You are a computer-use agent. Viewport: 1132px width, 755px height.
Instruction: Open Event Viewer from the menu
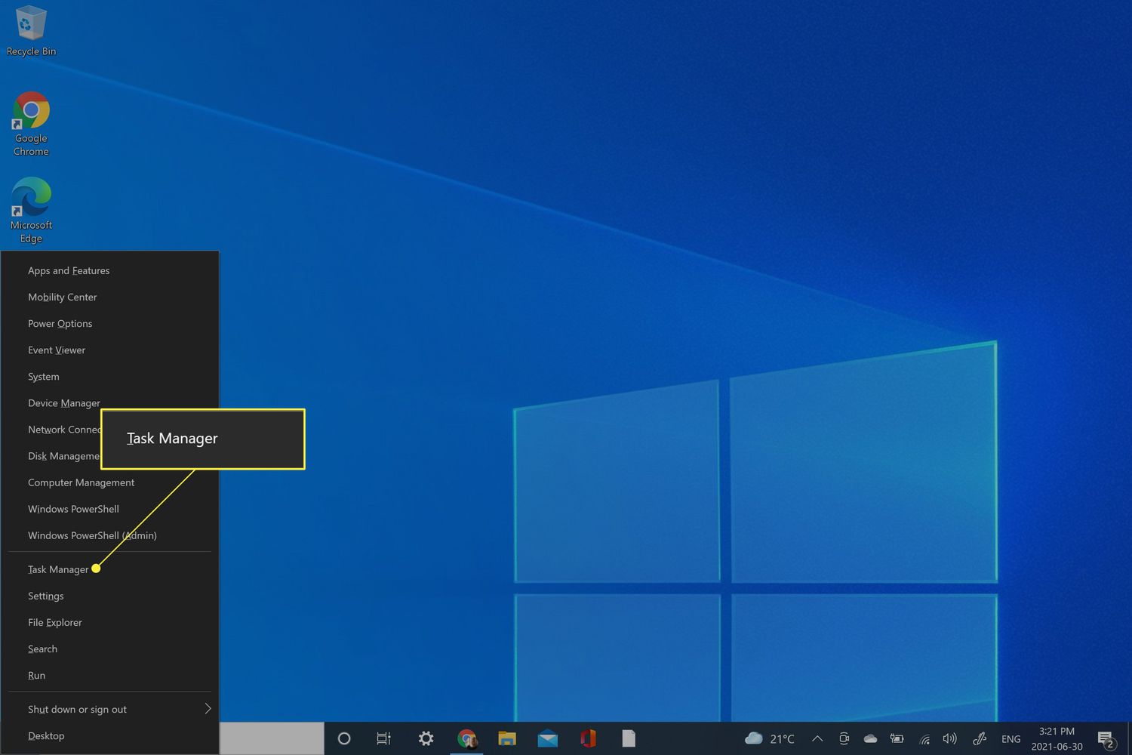pos(57,350)
